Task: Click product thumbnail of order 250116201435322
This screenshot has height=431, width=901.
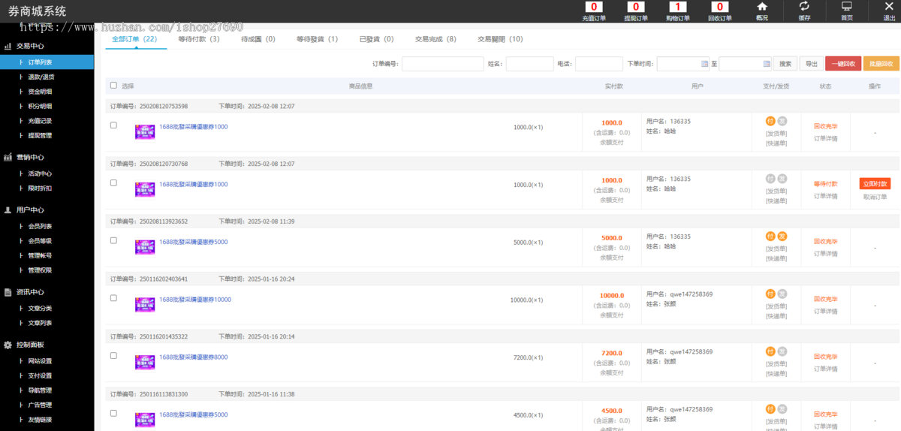Action: click(145, 362)
